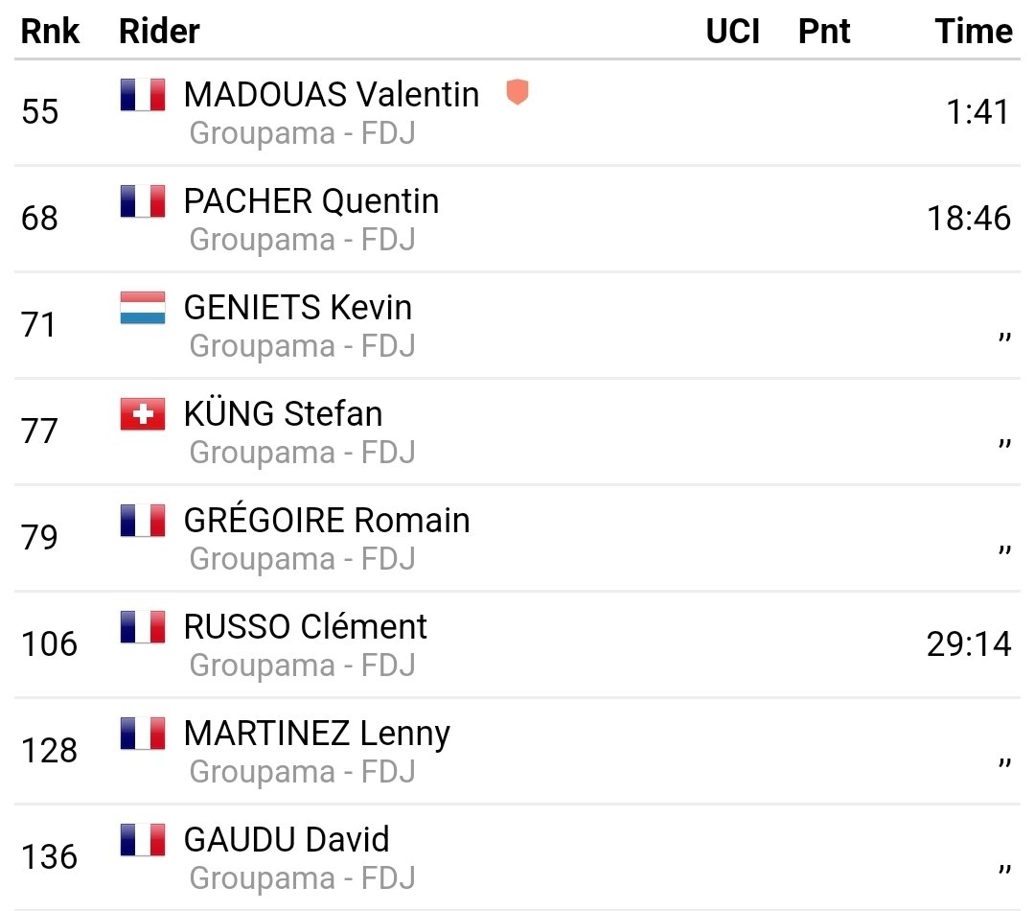Open rider MADOUAS Valentin
This screenshot has width=1035, height=911.
click(332, 95)
